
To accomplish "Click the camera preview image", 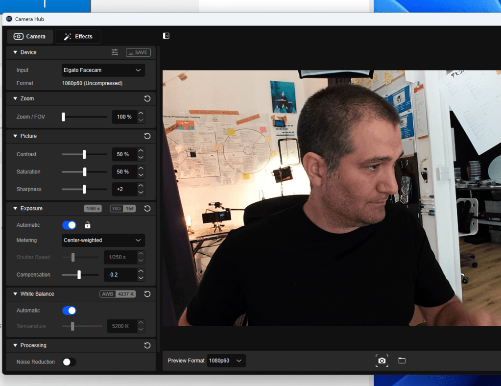I will coord(332,198).
